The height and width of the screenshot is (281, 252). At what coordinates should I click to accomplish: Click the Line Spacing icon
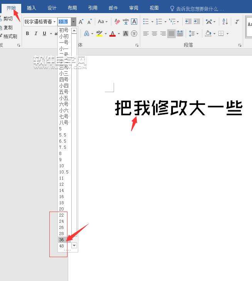(192, 34)
